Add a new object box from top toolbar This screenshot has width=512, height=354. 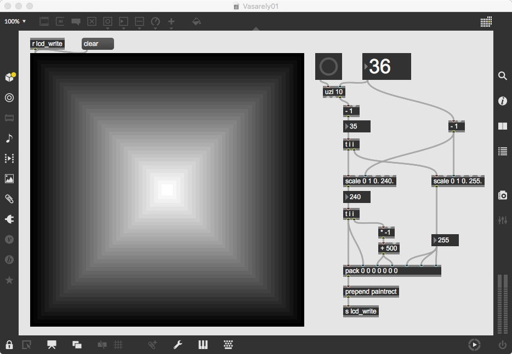(x=44, y=21)
